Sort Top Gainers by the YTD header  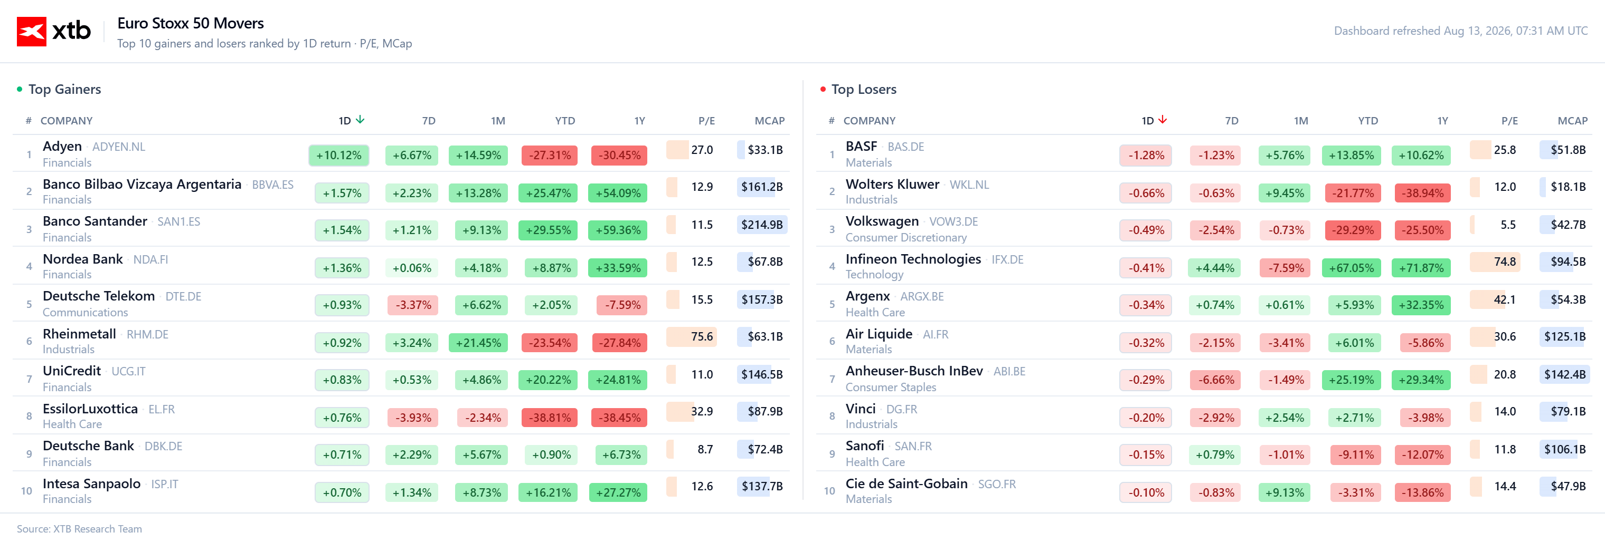coord(565,121)
